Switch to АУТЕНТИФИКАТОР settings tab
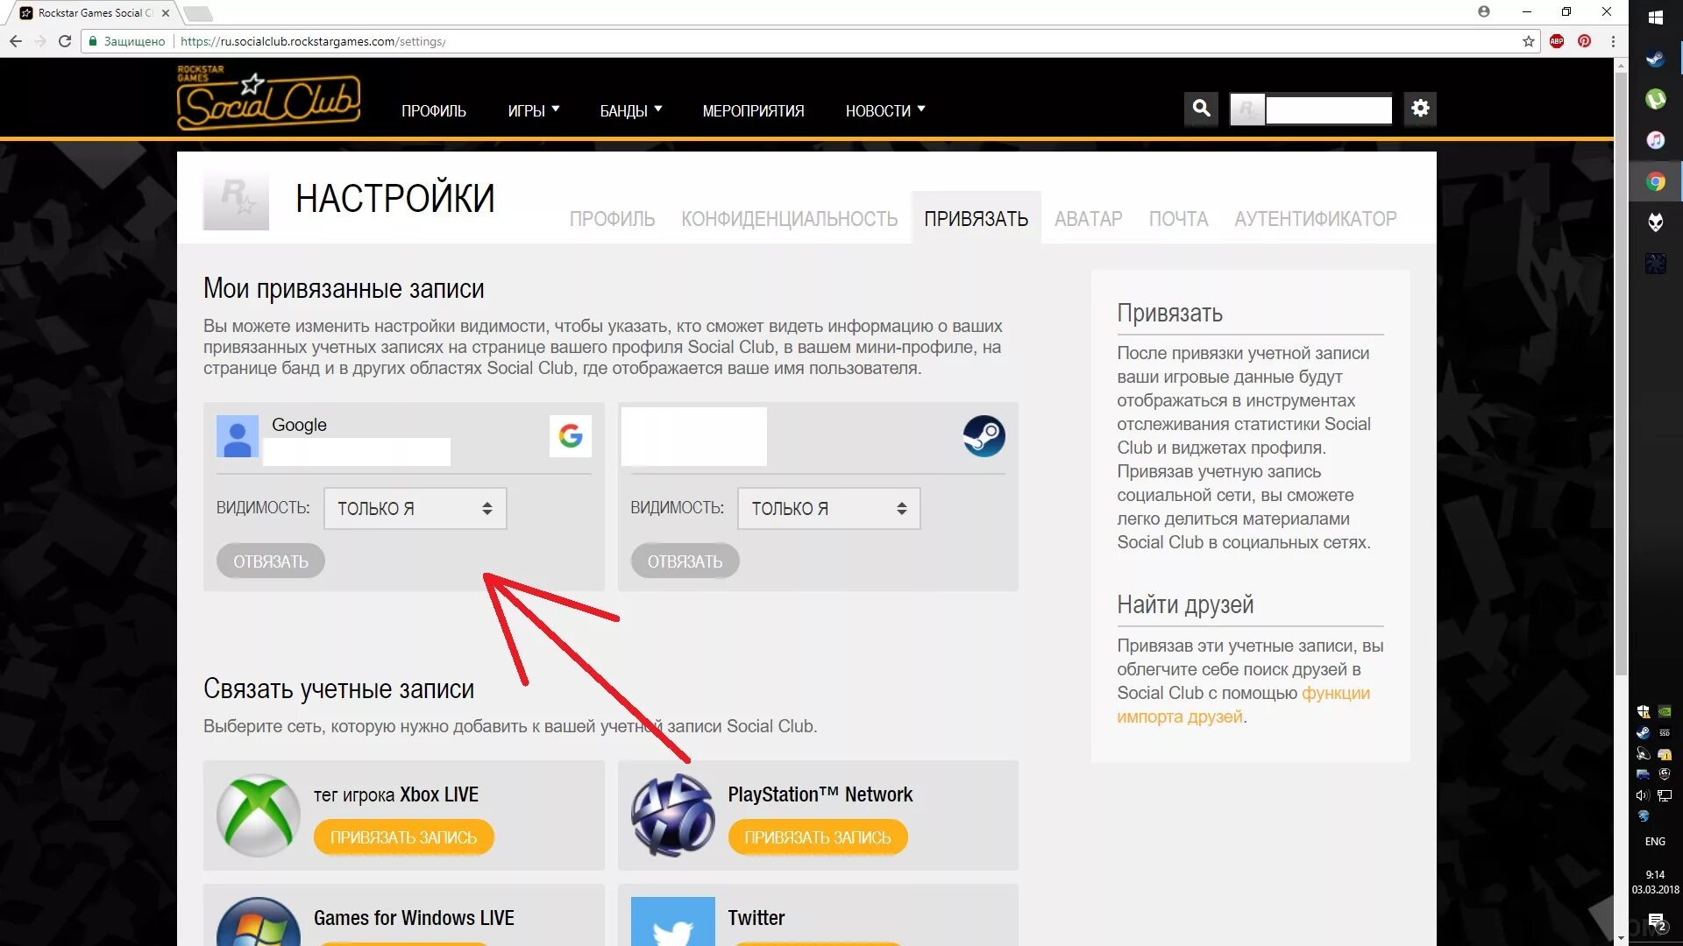 coord(1316,218)
